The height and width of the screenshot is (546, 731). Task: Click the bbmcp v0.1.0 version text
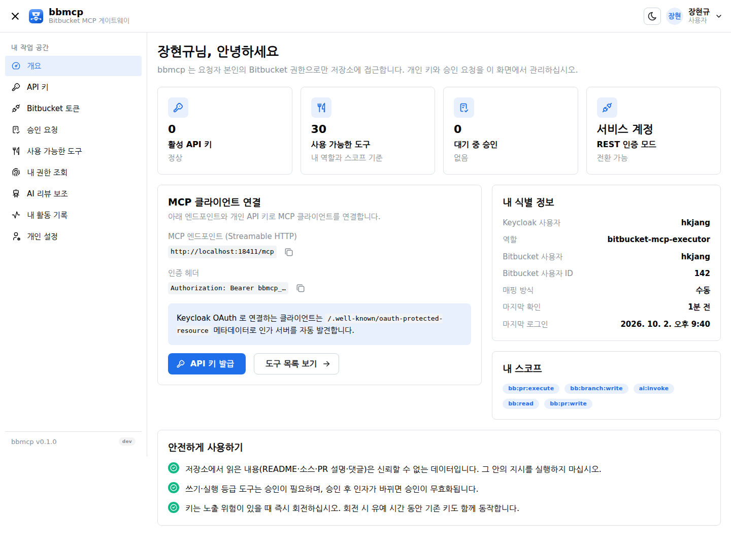(x=34, y=442)
